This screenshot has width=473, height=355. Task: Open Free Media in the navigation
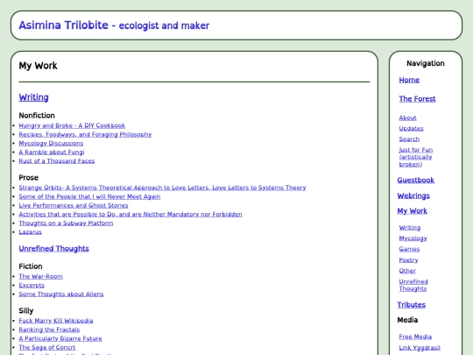[415, 337]
